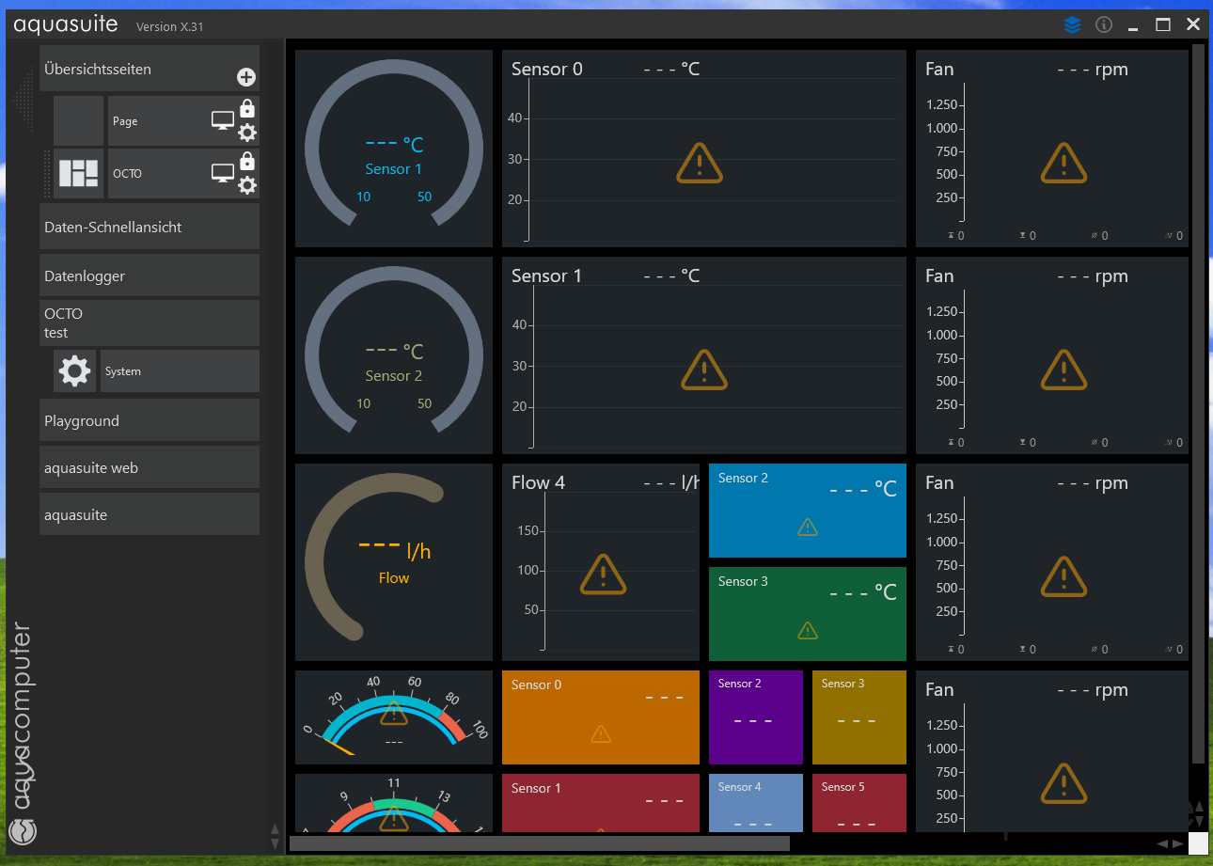Toggle desktop mode monitor icon for Page
The height and width of the screenshot is (866, 1213).
point(222,120)
